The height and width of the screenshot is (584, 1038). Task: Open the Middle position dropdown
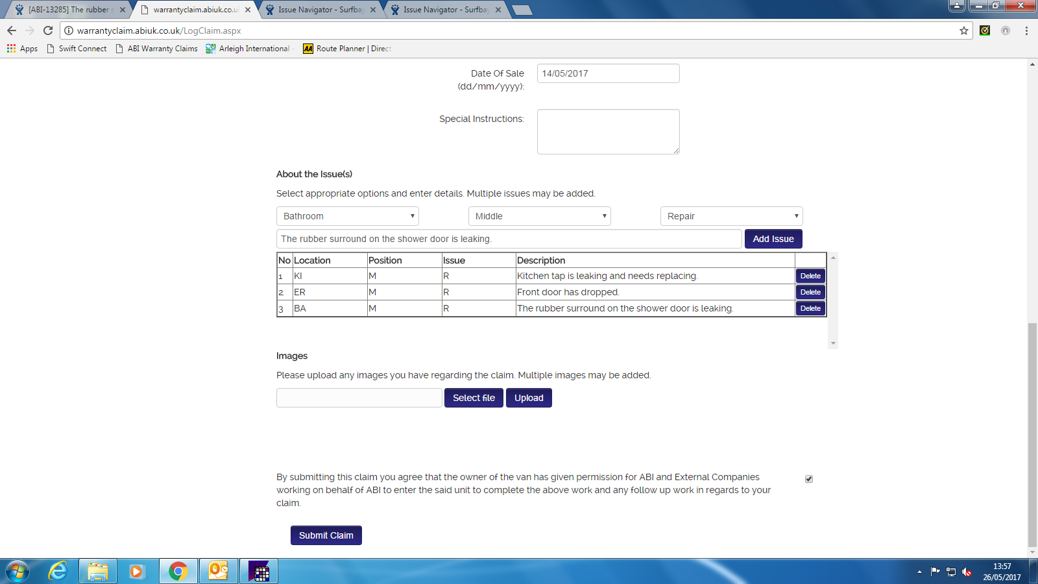(x=539, y=216)
